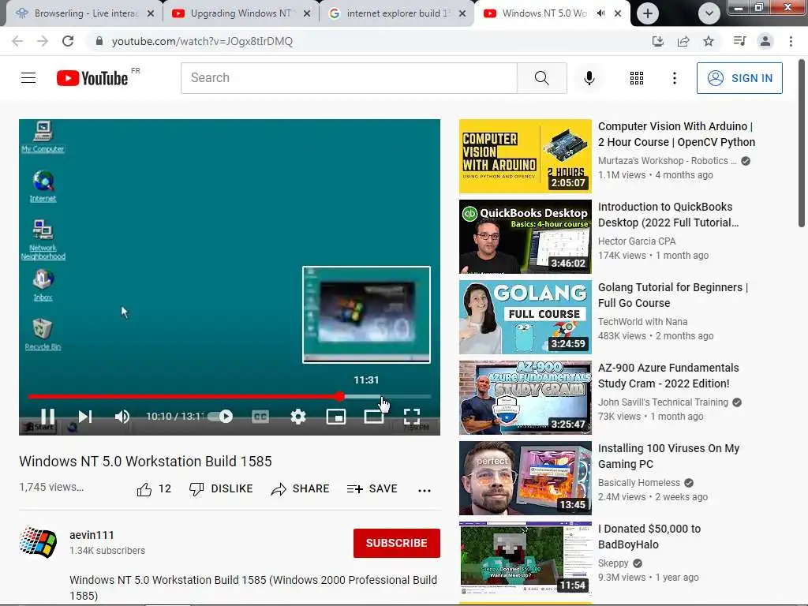Open YouTube settings three-dot menu
This screenshot has width=808, height=606.
pos(674,78)
